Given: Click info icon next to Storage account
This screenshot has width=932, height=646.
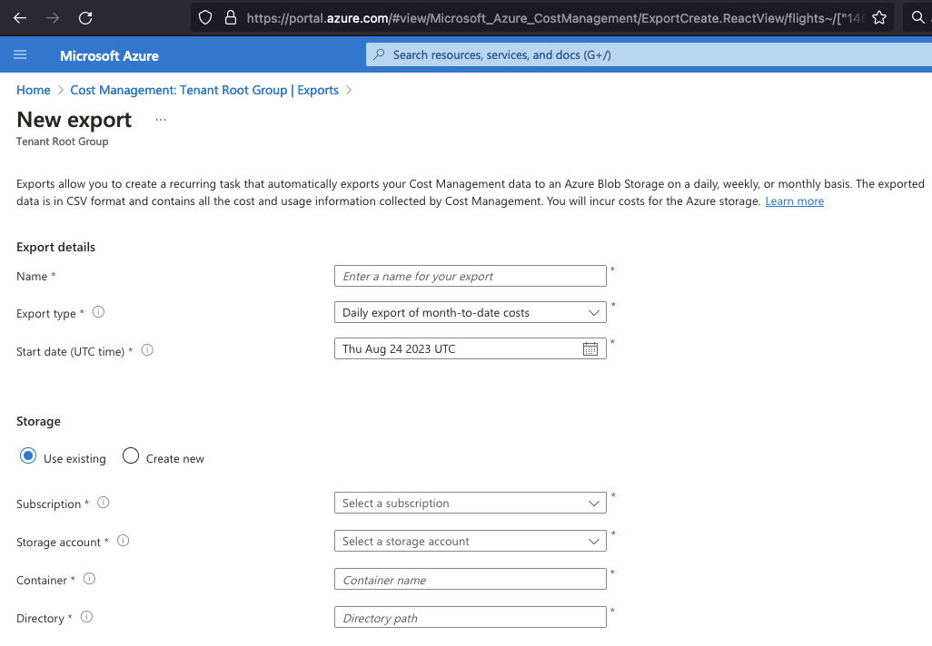Looking at the screenshot, I should pos(123,541).
